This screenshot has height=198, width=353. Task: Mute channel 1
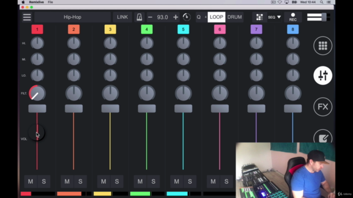click(30, 182)
